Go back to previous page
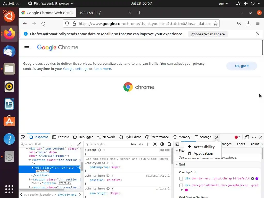264x198 pixels. click(x=25, y=23)
